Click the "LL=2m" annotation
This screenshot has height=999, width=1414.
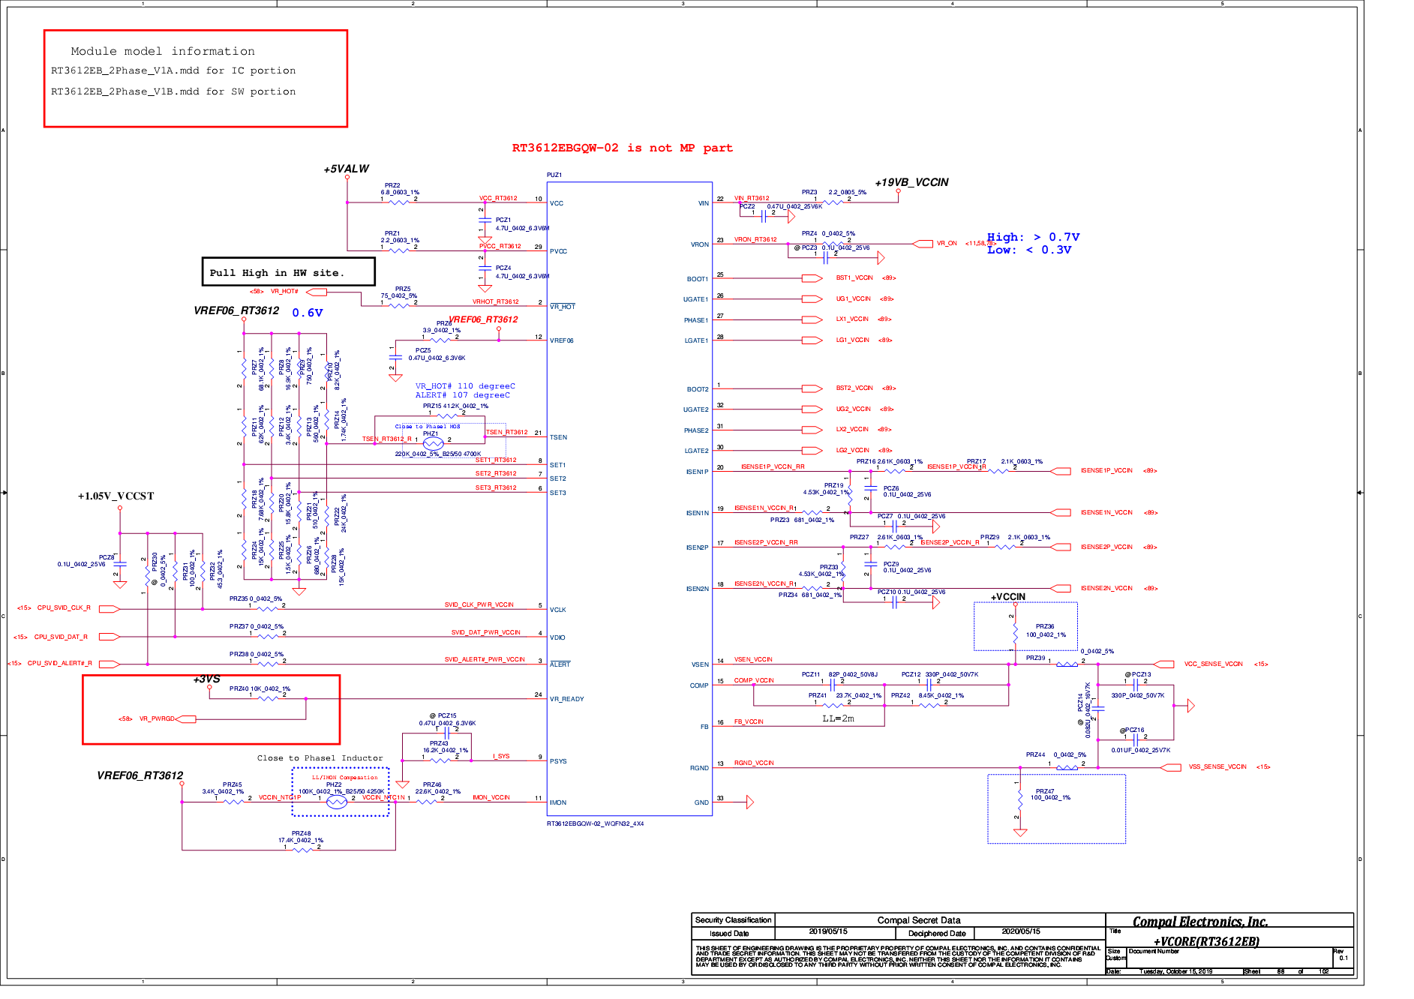click(x=838, y=718)
